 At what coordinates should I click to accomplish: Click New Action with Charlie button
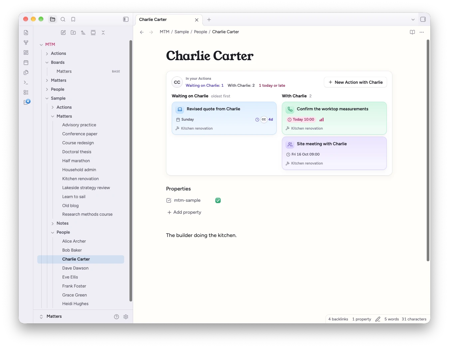tap(355, 82)
